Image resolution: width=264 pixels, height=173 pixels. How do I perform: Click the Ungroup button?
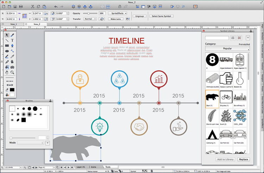point(139,16)
